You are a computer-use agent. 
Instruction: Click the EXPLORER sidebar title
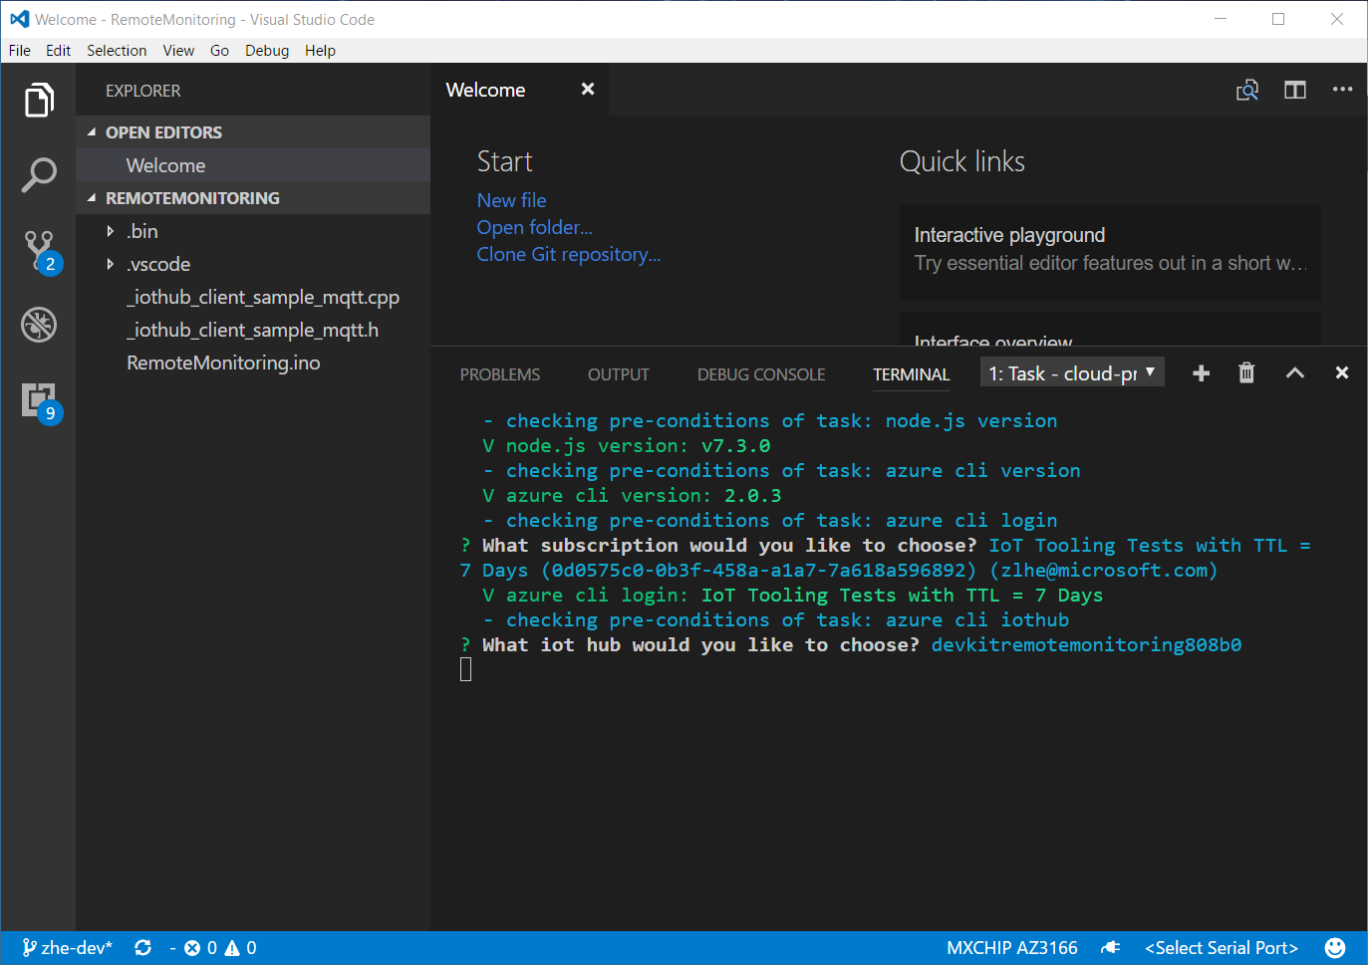[x=143, y=91]
